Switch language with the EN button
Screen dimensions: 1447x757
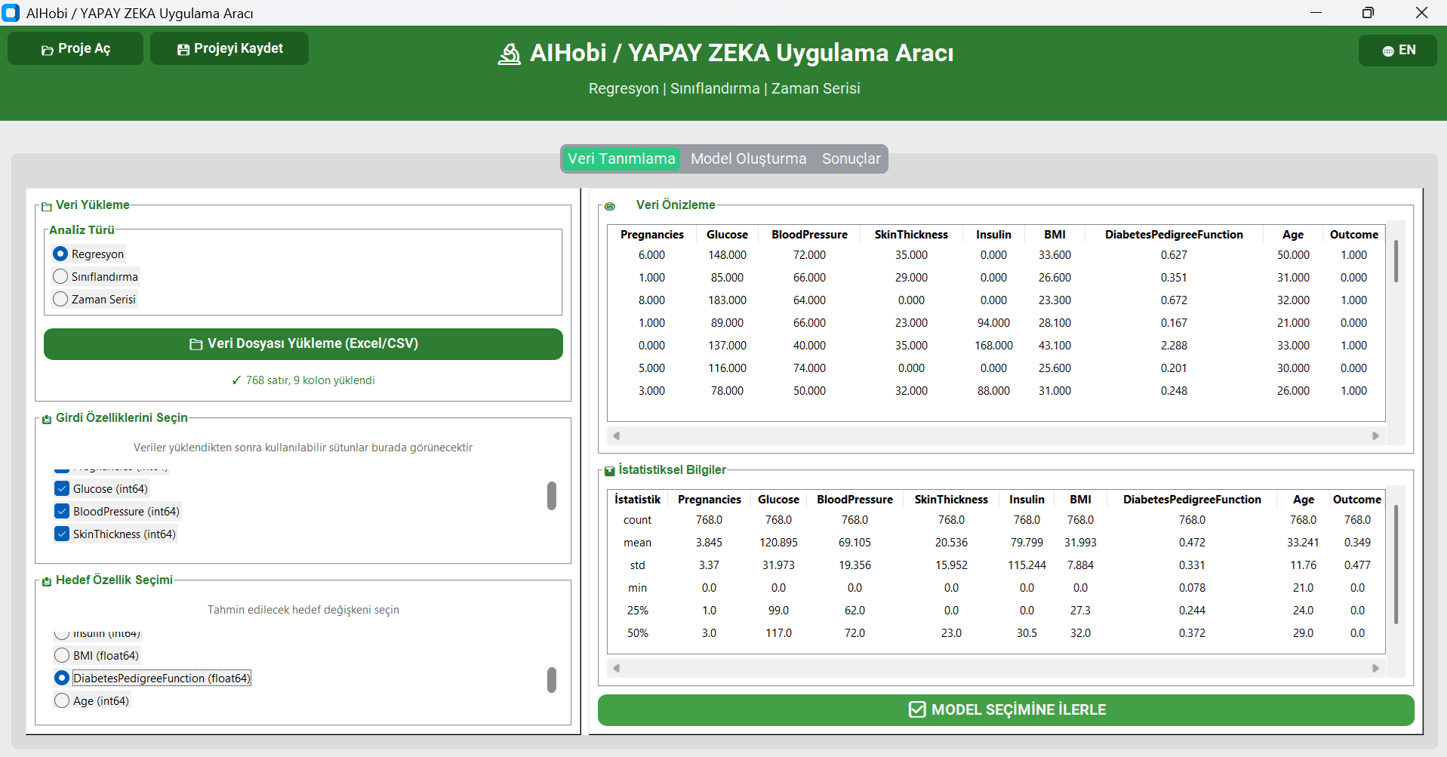pyautogui.click(x=1398, y=50)
